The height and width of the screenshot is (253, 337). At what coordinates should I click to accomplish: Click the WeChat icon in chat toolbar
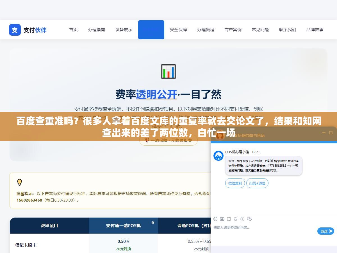click(x=249, y=219)
